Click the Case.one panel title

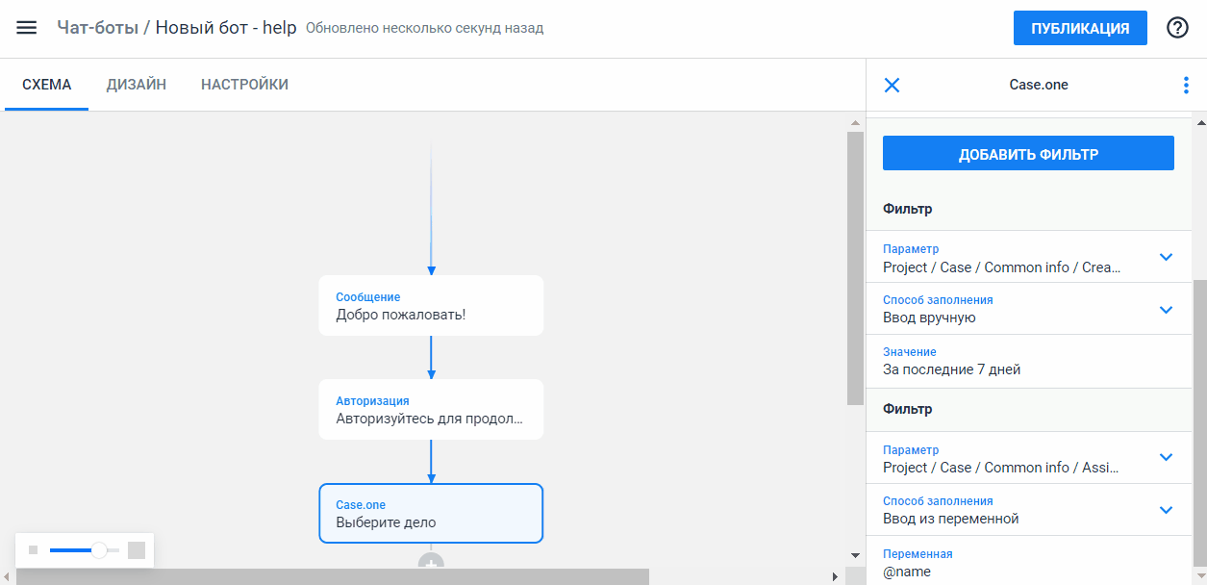coord(1039,85)
